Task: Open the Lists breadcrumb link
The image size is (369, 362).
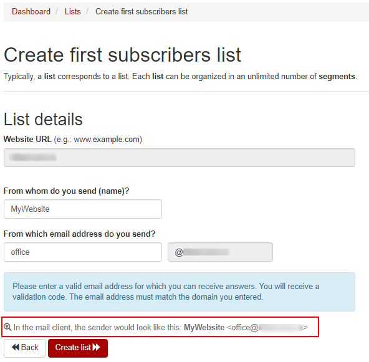Action: 73,11
